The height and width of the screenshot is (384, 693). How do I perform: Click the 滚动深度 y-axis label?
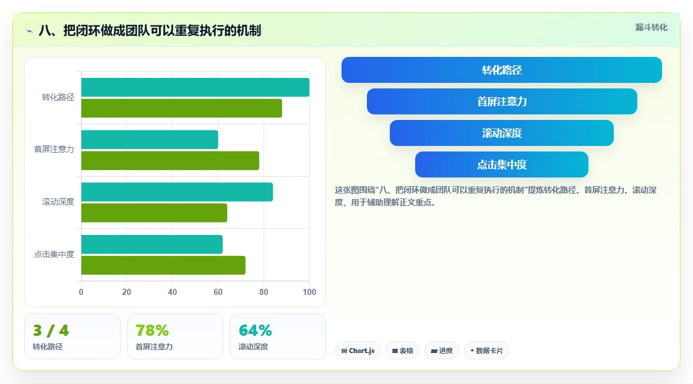pyautogui.click(x=58, y=202)
